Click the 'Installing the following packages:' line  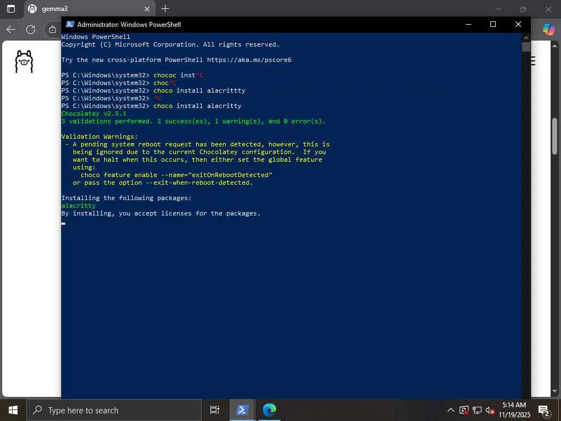(x=127, y=198)
